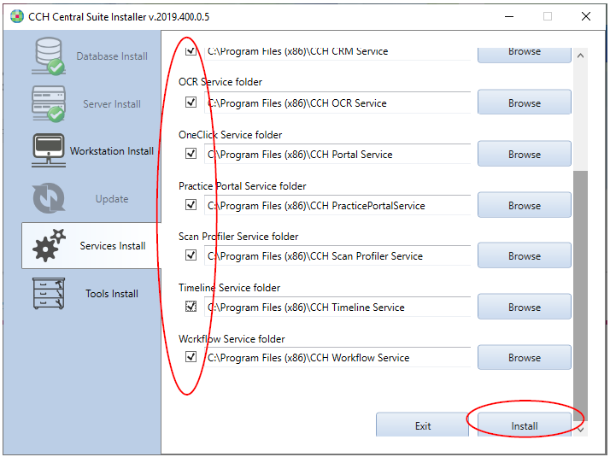Click the scrollbar down arrow
The image size is (610, 457).
coord(580,430)
